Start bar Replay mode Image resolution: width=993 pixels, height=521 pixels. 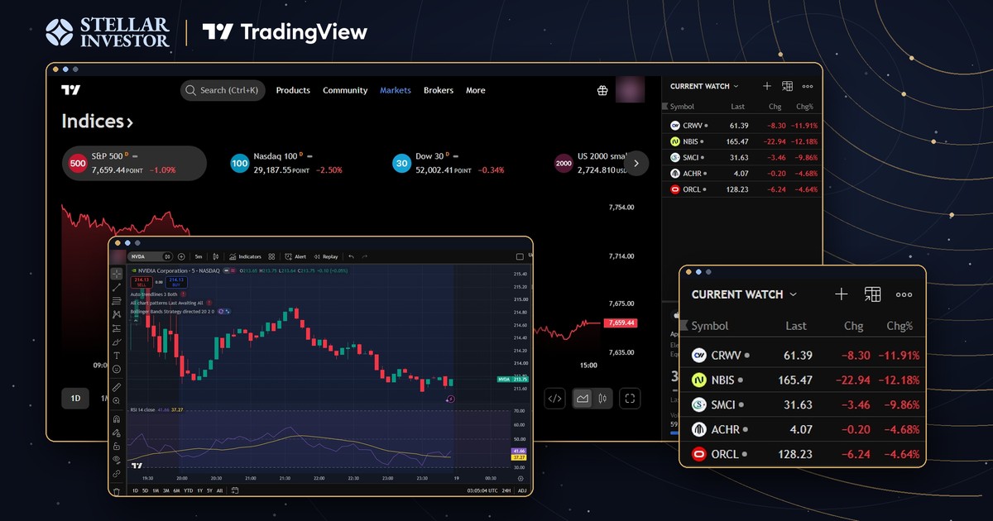click(x=326, y=256)
